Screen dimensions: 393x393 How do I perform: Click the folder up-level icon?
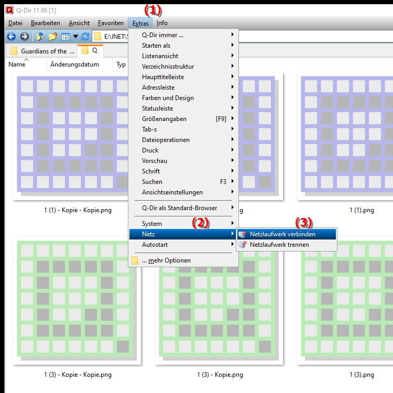tap(40, 37)
